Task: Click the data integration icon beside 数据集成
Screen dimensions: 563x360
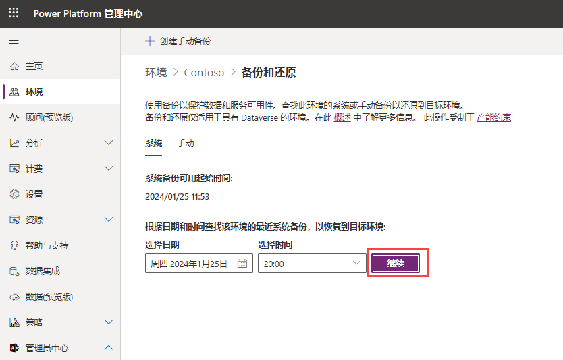Action: click(14, 271)
